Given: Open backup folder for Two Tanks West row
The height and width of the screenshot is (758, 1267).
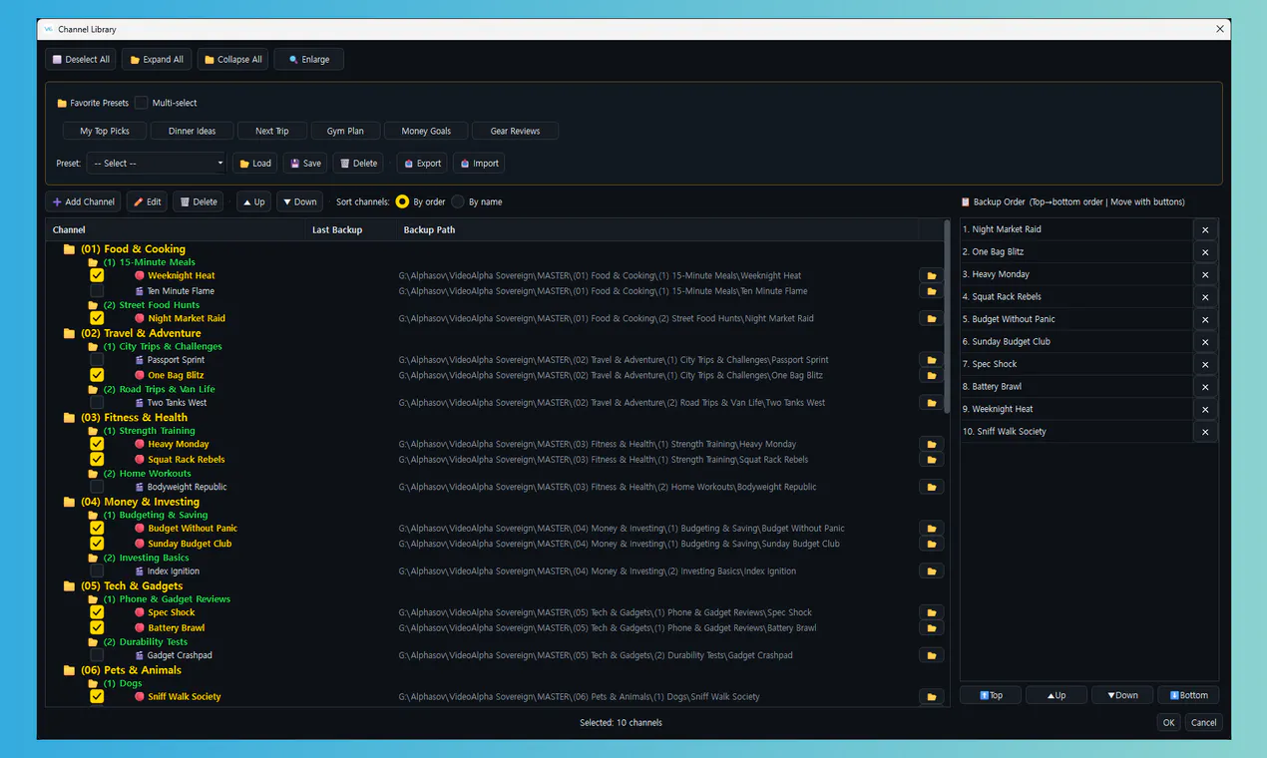Looking at the screenshot, I should [932, 403].
